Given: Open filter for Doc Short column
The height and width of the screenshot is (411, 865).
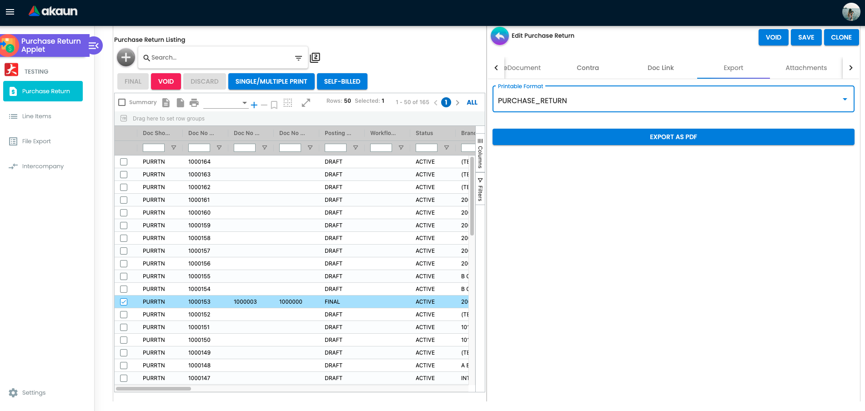Looking at the screenshot, I should click(173, 148).
